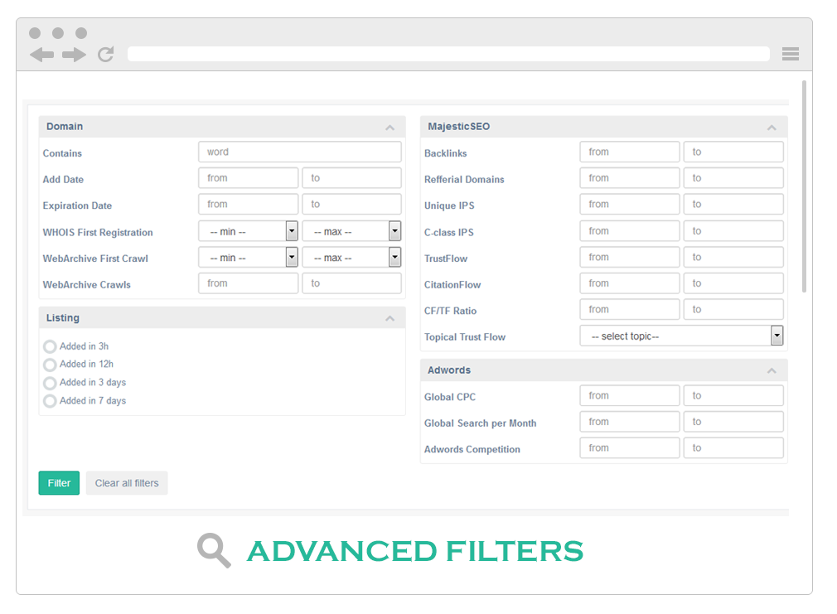Click Add Date to field
837x614 pixels.
[351, 178]
